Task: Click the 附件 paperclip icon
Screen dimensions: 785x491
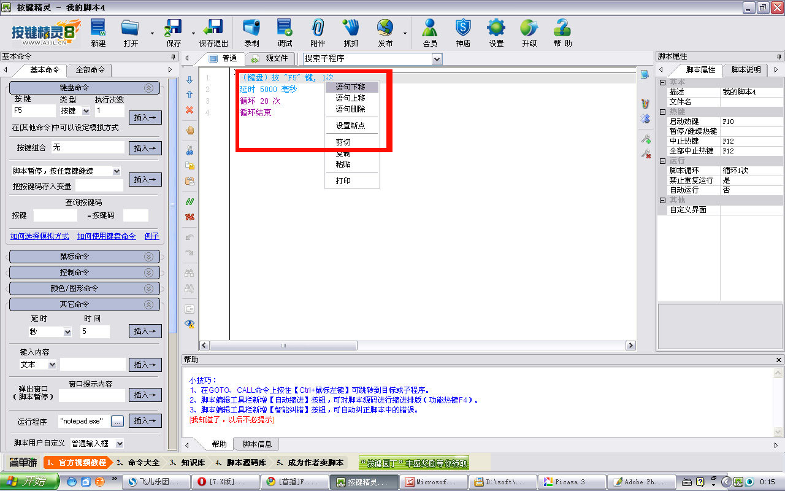Action: (318, 28)
